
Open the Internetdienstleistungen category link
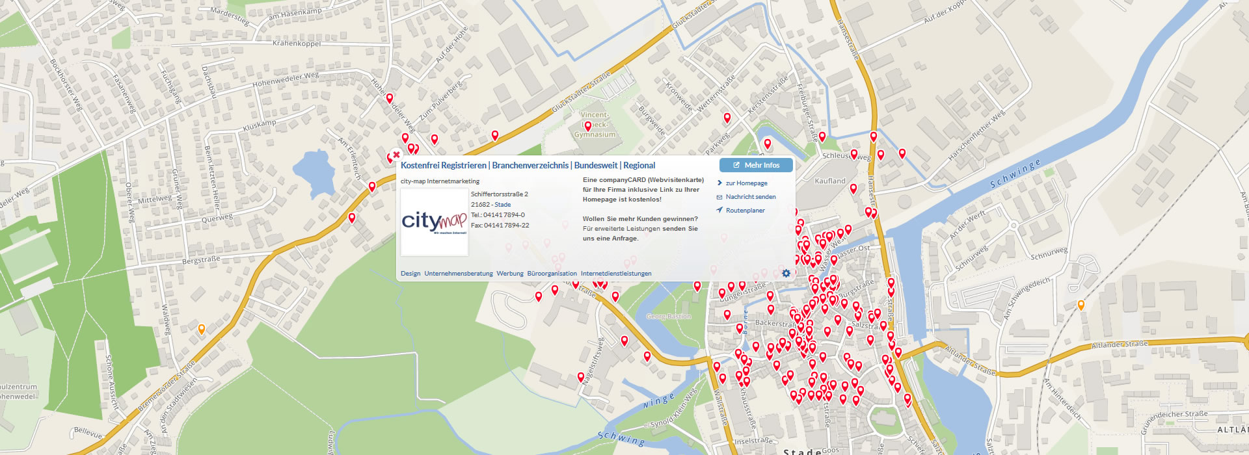(615, 274)
